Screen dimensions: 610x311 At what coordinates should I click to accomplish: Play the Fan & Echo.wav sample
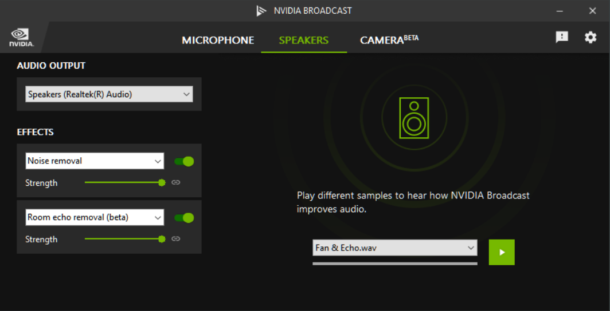[502, 252]
